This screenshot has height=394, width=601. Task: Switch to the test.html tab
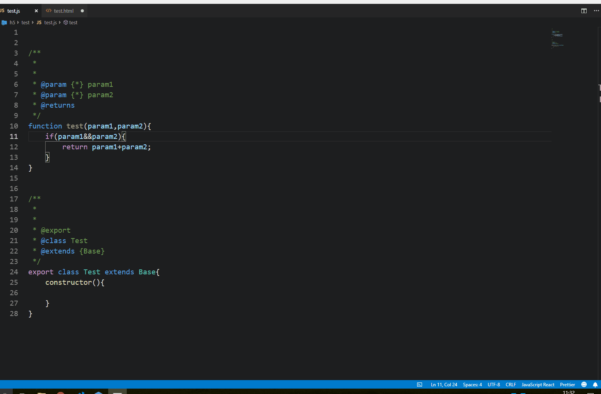(x=64, y=11)
